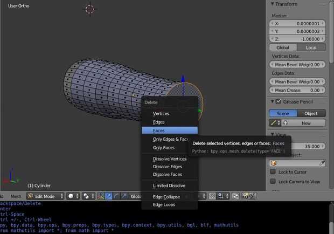Switch transform coordinates to Global

tap(283, 47)
